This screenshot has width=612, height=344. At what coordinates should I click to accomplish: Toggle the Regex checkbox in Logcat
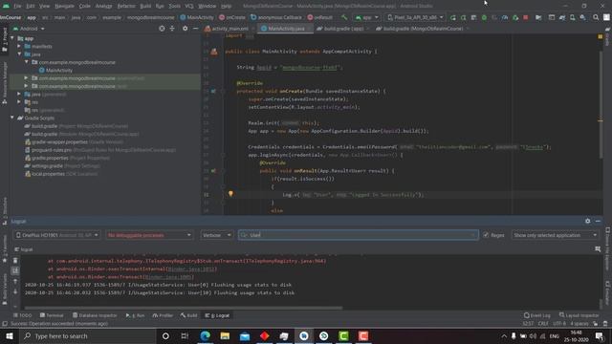(x=486, y=235)
